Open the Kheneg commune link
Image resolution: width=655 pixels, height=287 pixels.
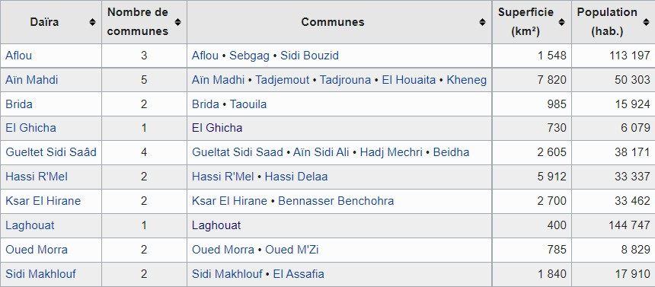[467, 80]
